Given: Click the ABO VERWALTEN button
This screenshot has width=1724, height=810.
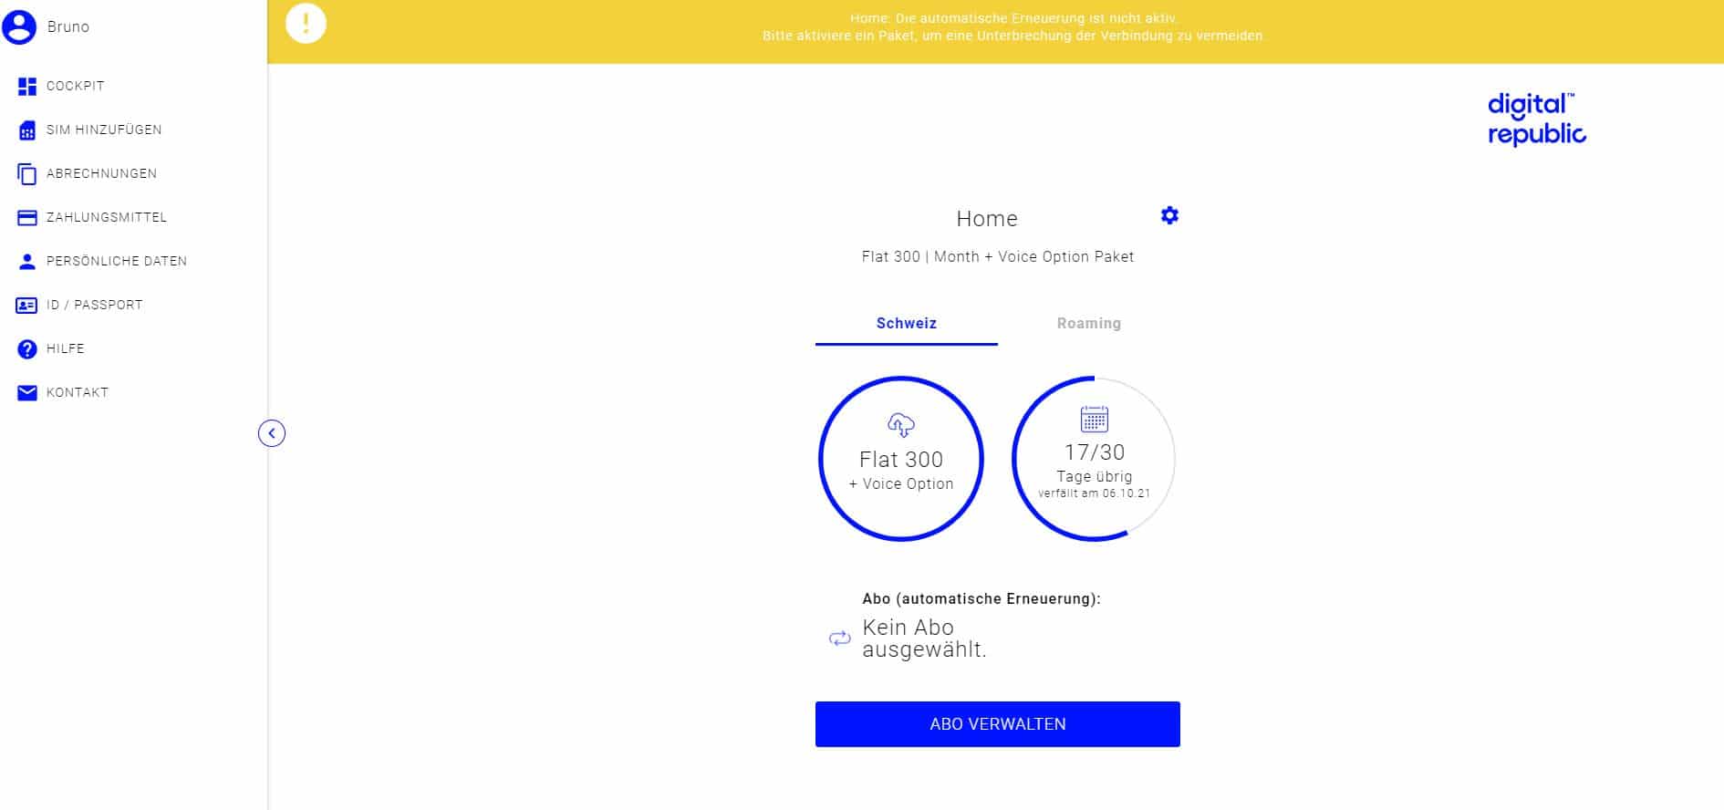Looking at the screenshot, I should coord(998,724).
